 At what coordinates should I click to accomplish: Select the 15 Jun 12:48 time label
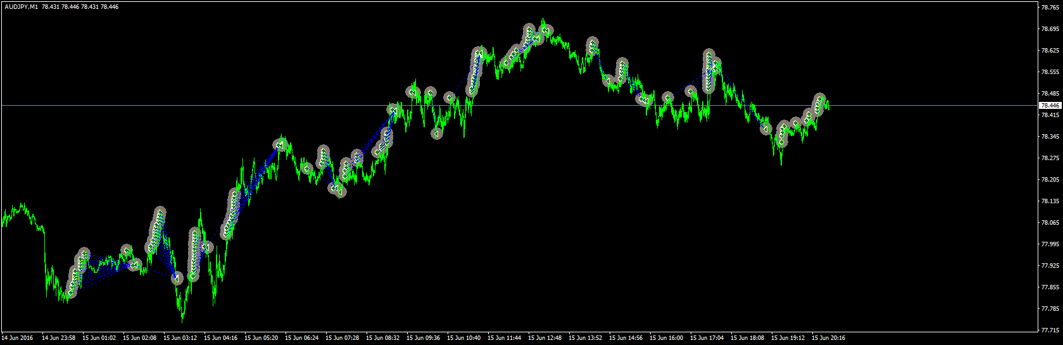[x=544, y=338]
